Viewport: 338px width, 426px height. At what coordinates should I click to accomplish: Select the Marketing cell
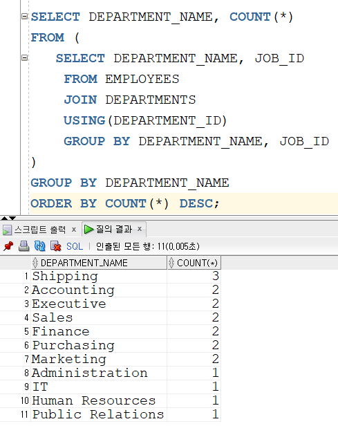(x=99, y=360)
